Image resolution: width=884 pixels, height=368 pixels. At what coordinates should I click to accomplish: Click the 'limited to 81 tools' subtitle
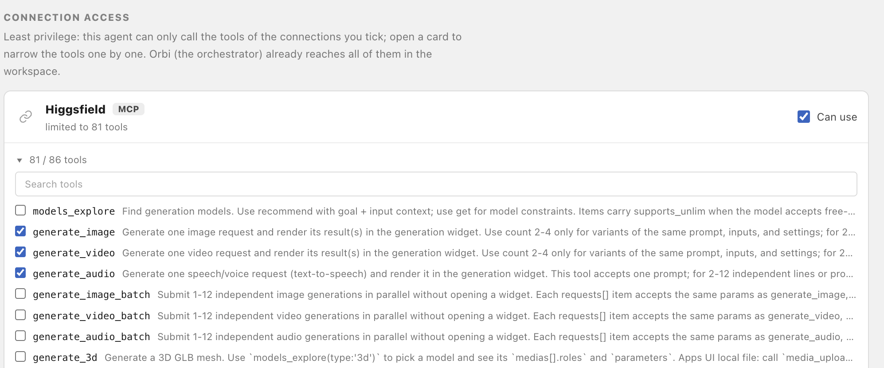pyautogui.click(x=86, y=127)
